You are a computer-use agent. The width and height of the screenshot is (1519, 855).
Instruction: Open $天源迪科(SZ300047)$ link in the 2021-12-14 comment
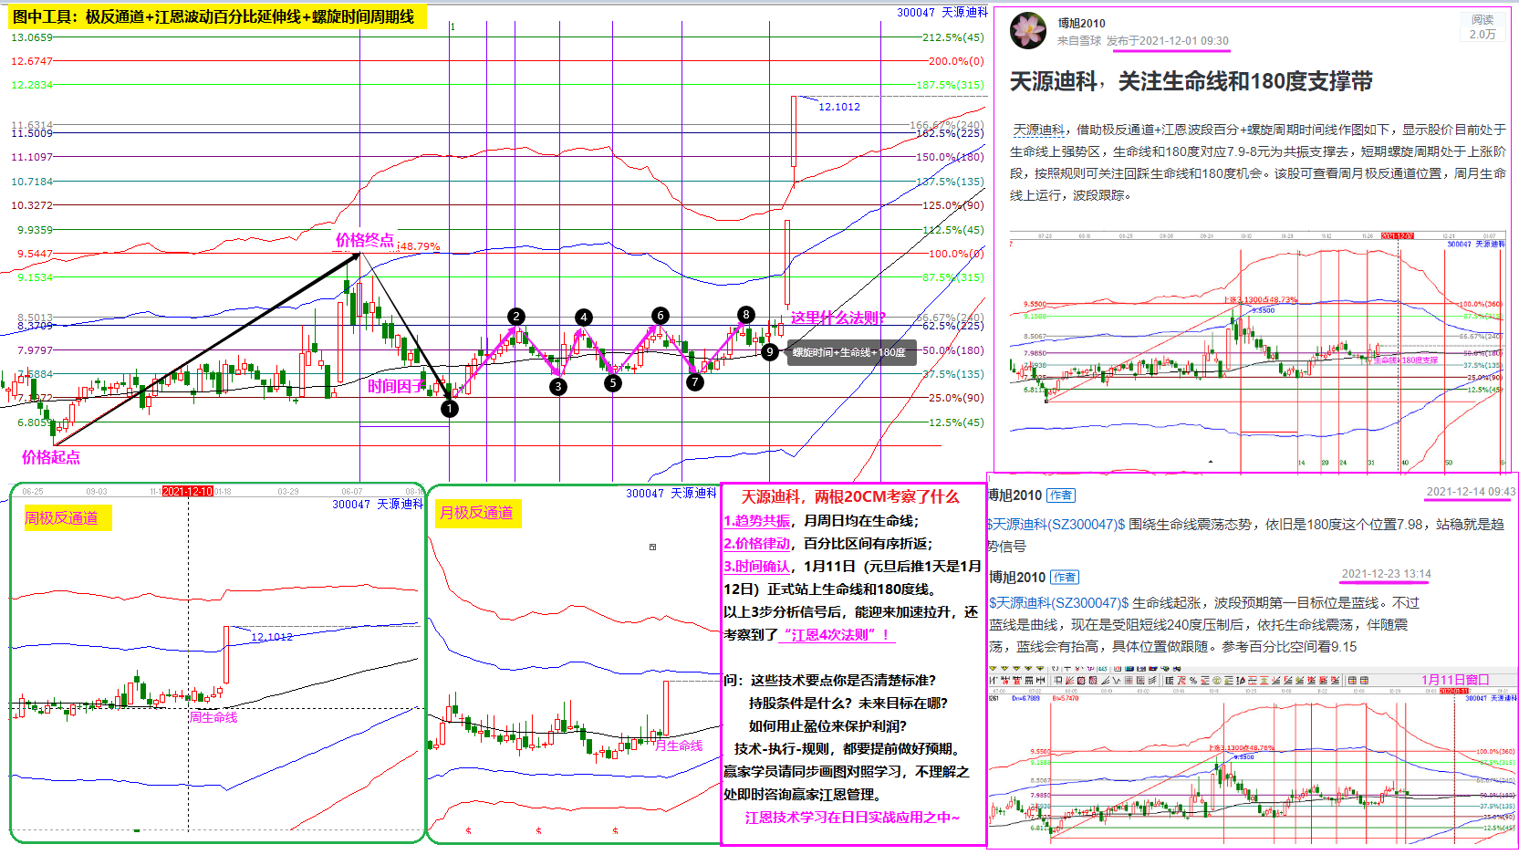coord(1055,525)
